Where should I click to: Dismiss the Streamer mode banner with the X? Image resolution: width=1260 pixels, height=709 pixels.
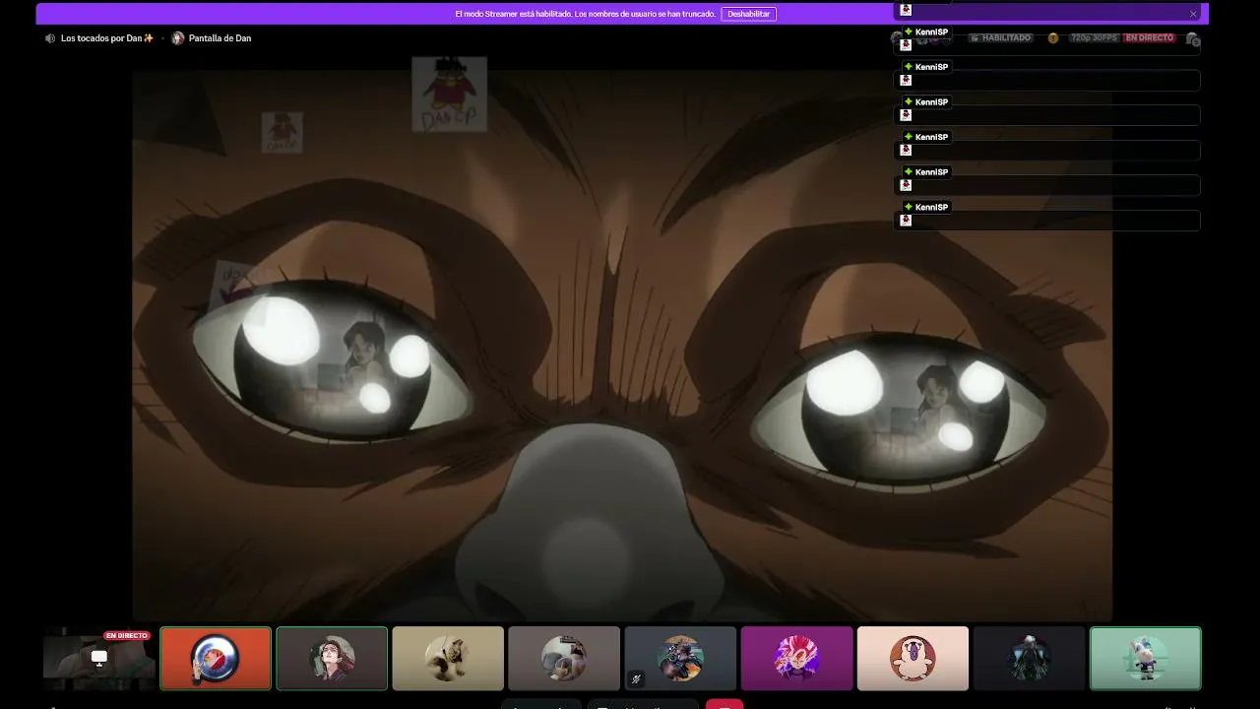click(1193, 14)
